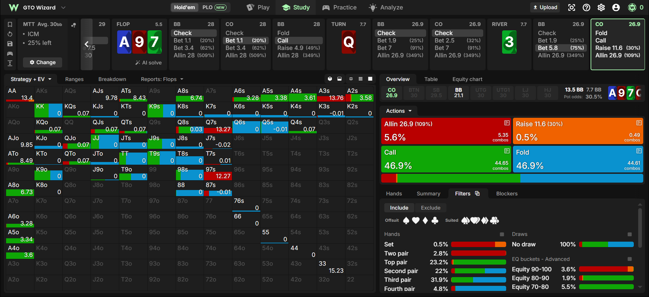Screen dimensions: 649x297
Task: Select the full square matrix layout icon
Action: tap(370, 79)
